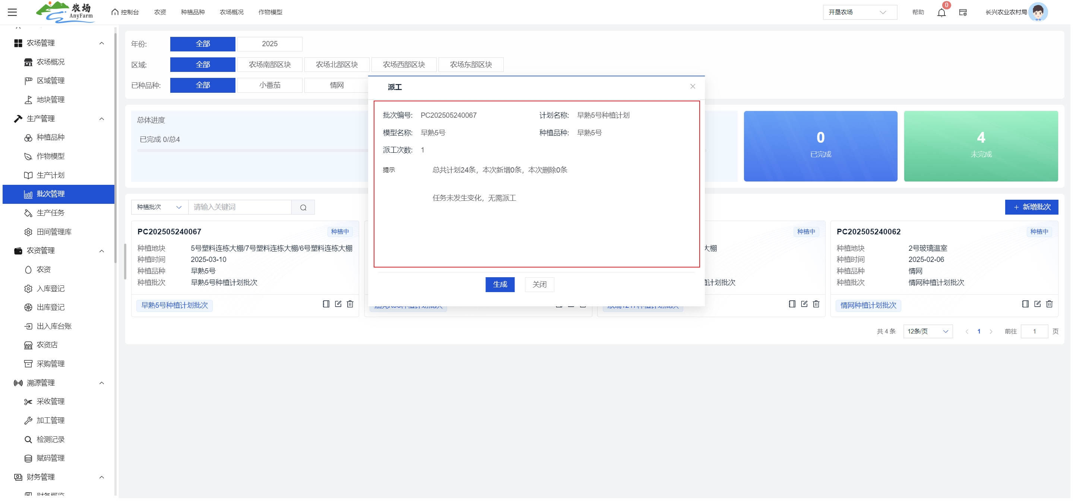Select 农场南部区块 region filter
Image resolution: width=1073 pixels, height=503 pixels.
click(269, 64)
